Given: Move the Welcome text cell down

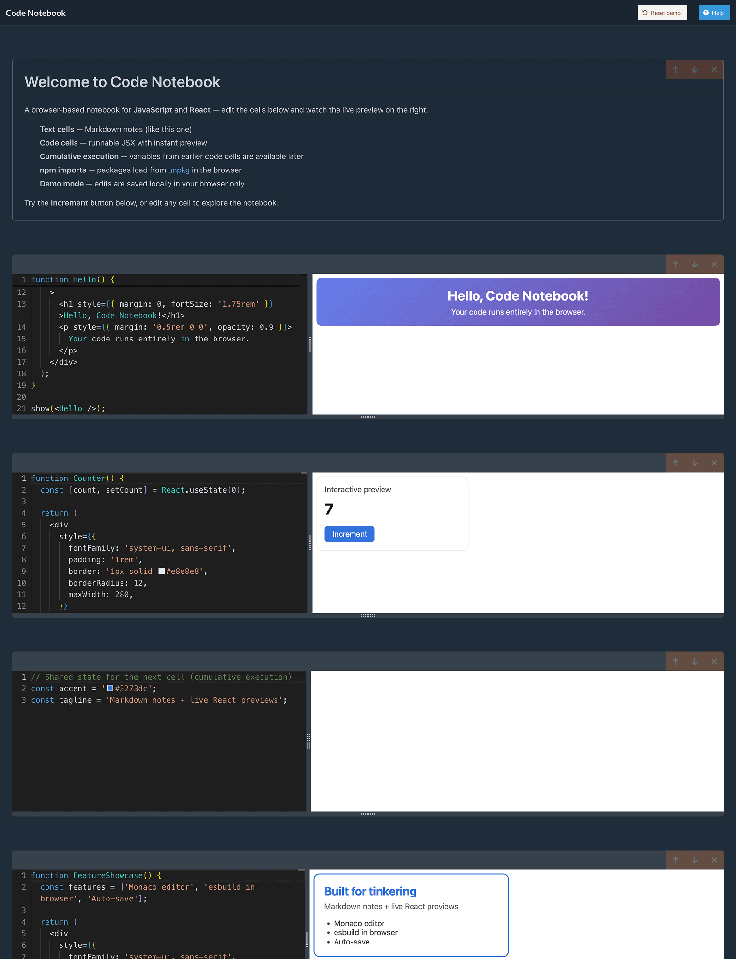Looking at the screenshot, I should [695, 69].
